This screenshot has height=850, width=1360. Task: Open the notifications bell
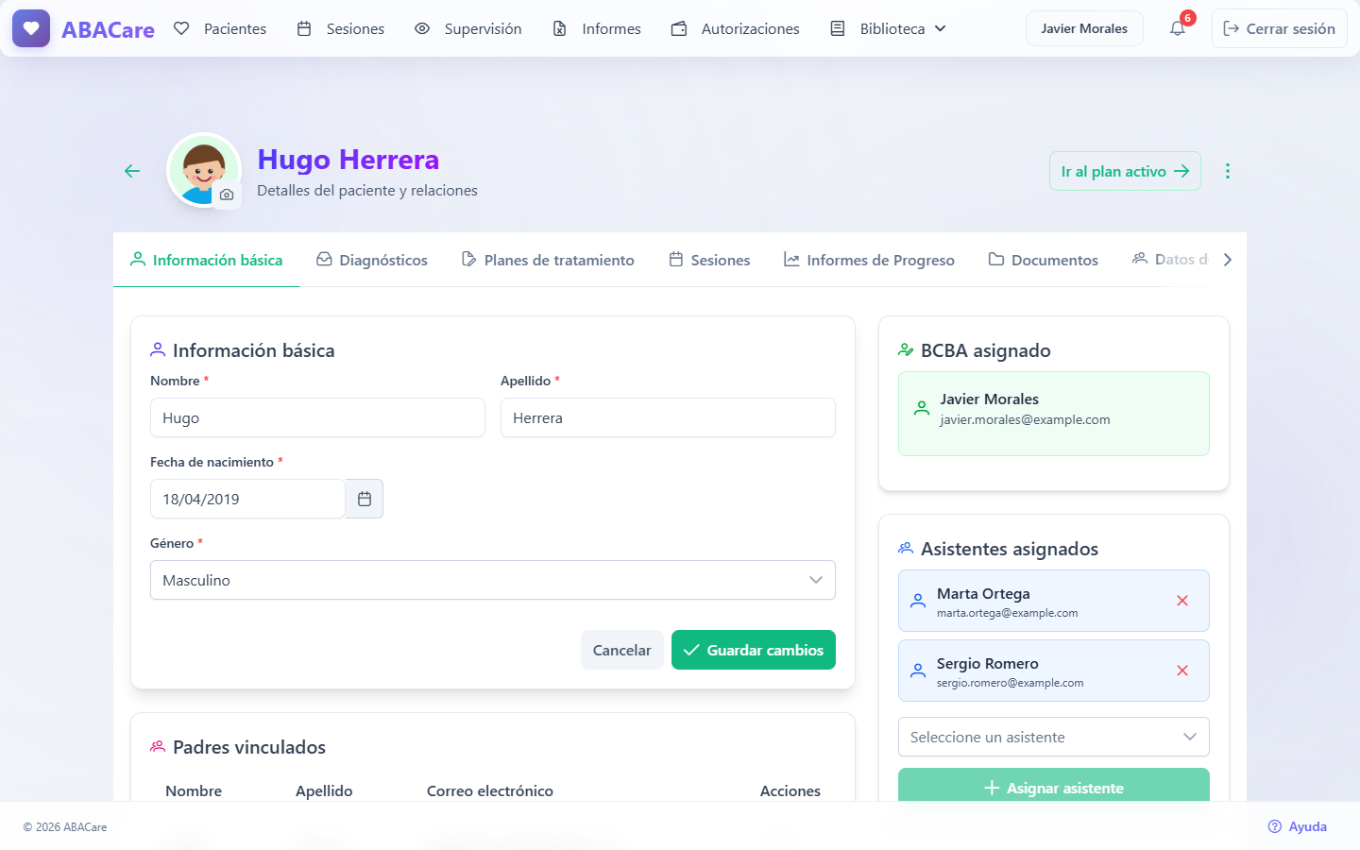tap(1178, 28)
